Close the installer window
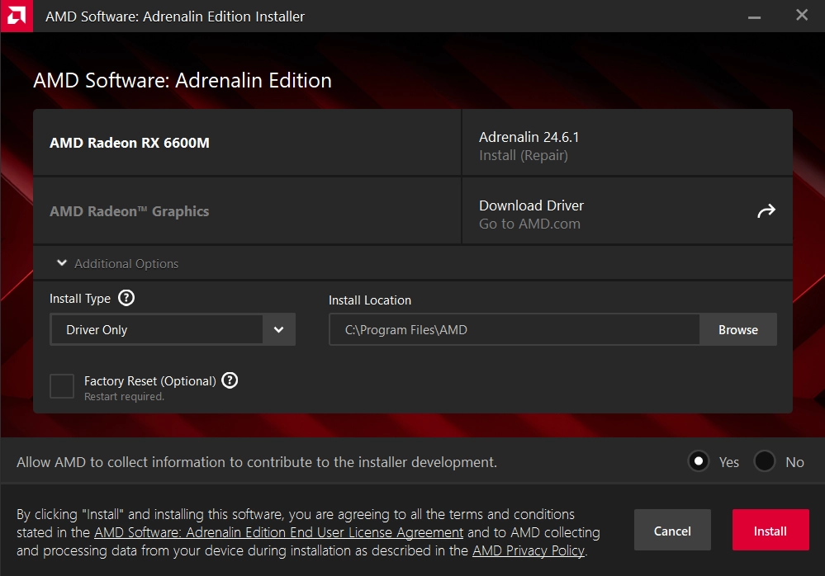 coord(801,15)
